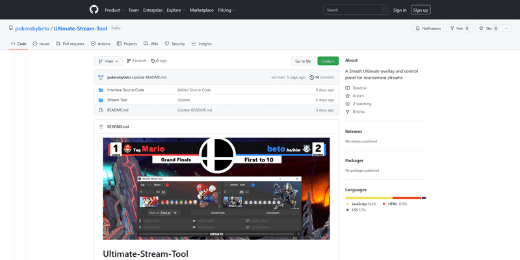Click the folder icon beside Stream Tool
The width and height of the screenshot is (520, 260).
click(x=101, y=100)
